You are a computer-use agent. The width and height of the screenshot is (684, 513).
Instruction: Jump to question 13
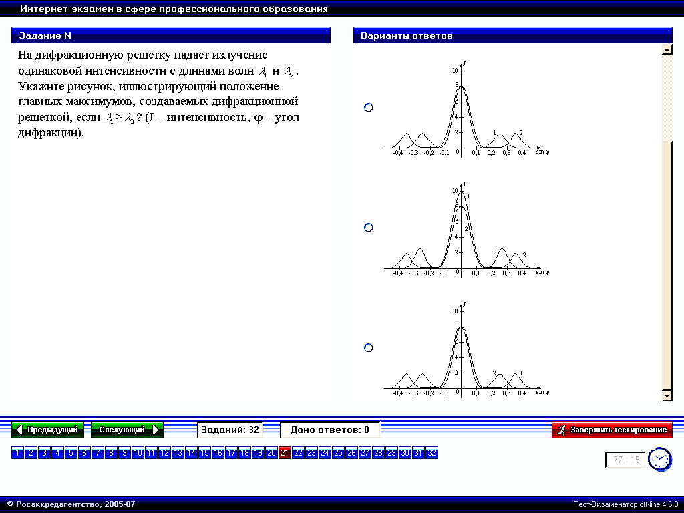178,453
